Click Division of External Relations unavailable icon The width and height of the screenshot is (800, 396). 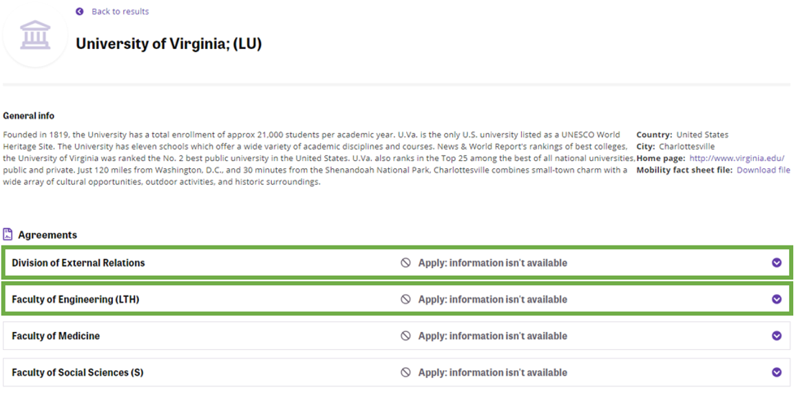point(406,263)
